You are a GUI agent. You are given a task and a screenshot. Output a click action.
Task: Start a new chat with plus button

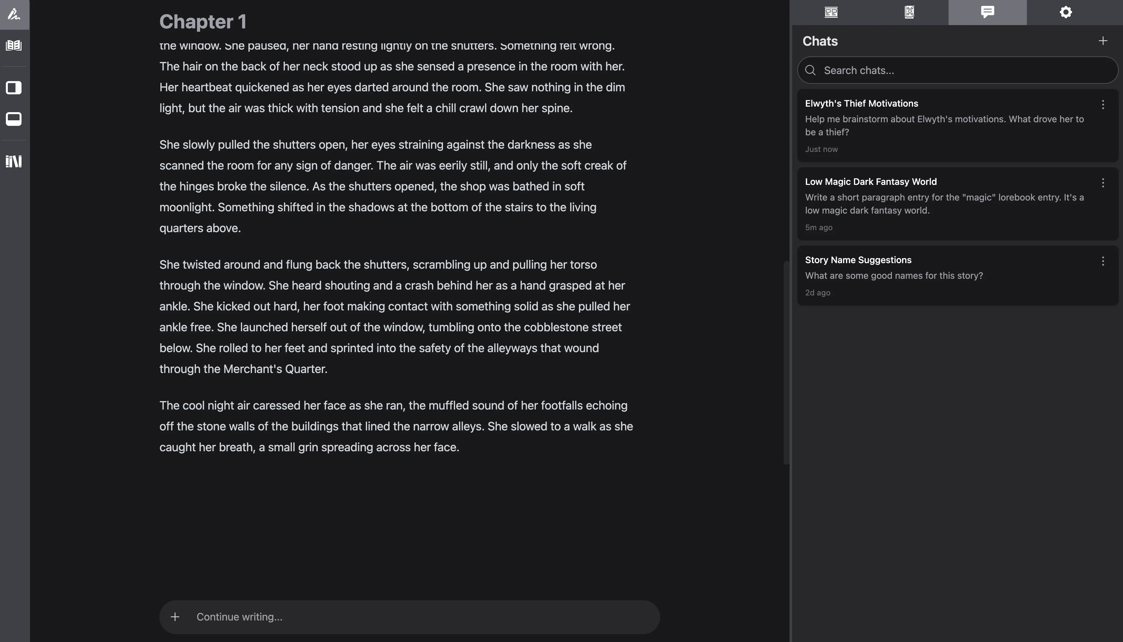click(x=1103, y=41)
